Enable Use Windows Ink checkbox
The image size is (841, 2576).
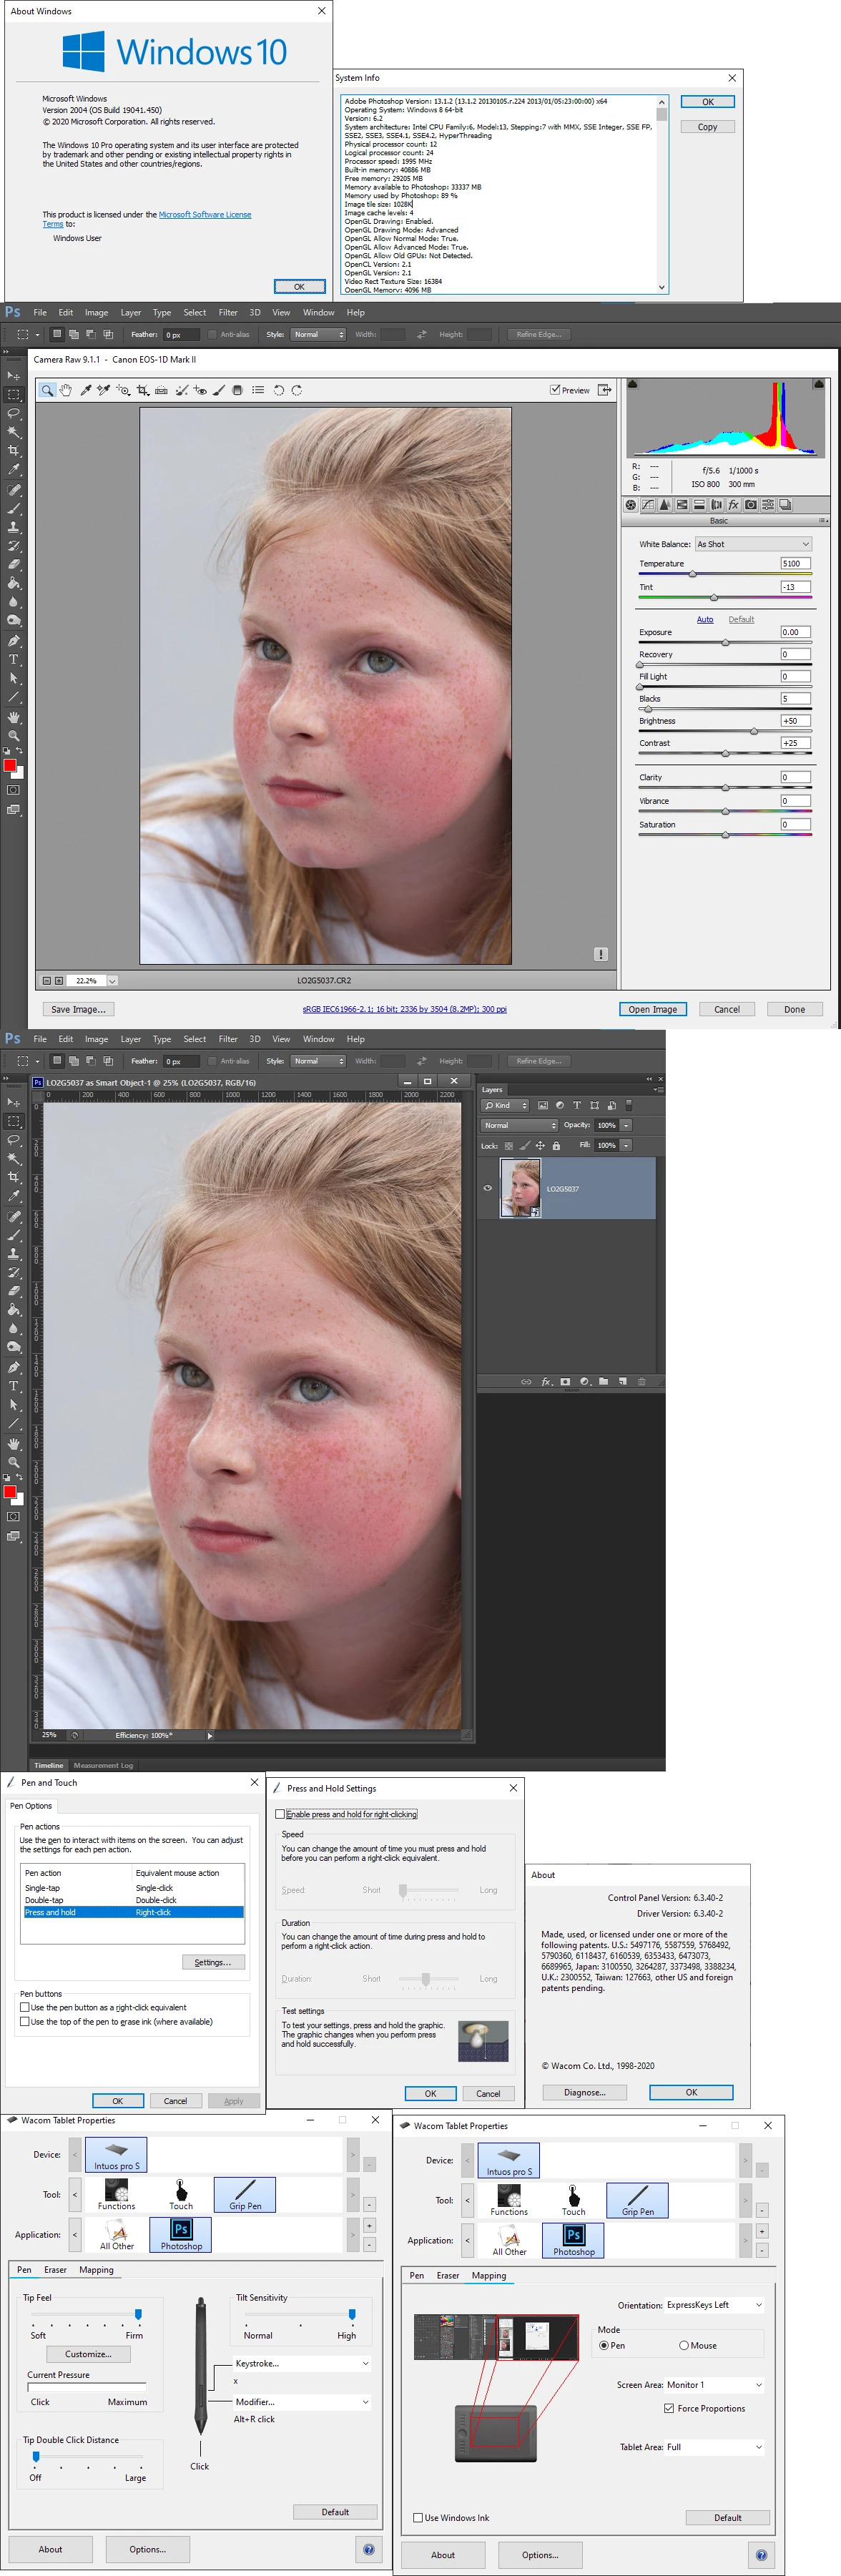tap(418, 2517)
